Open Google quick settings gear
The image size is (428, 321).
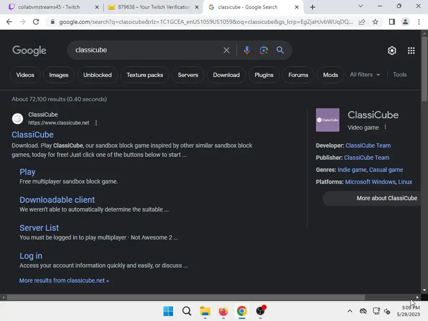392,51
